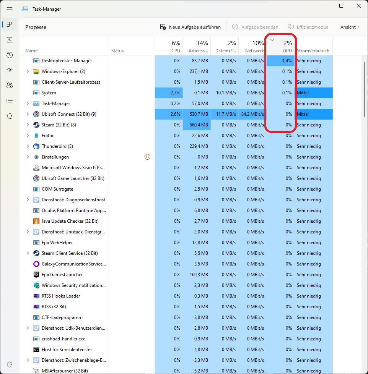Screen dimensions: 368x374
Task: Select the EpicWebHelper process row
Action: pos(176,243)
